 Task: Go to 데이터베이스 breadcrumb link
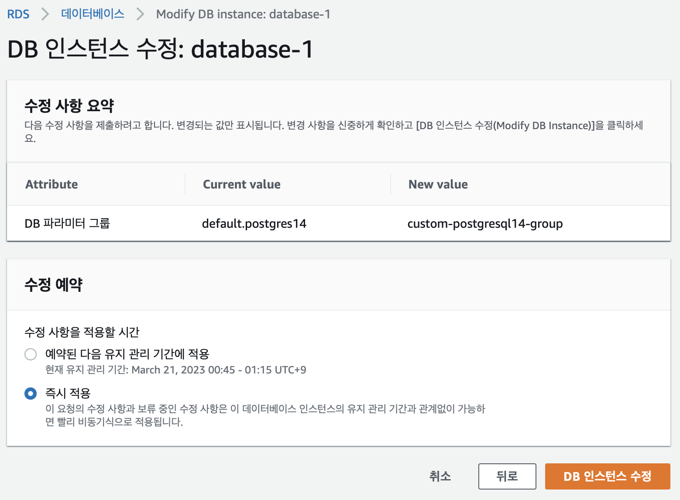pos(93,14)
